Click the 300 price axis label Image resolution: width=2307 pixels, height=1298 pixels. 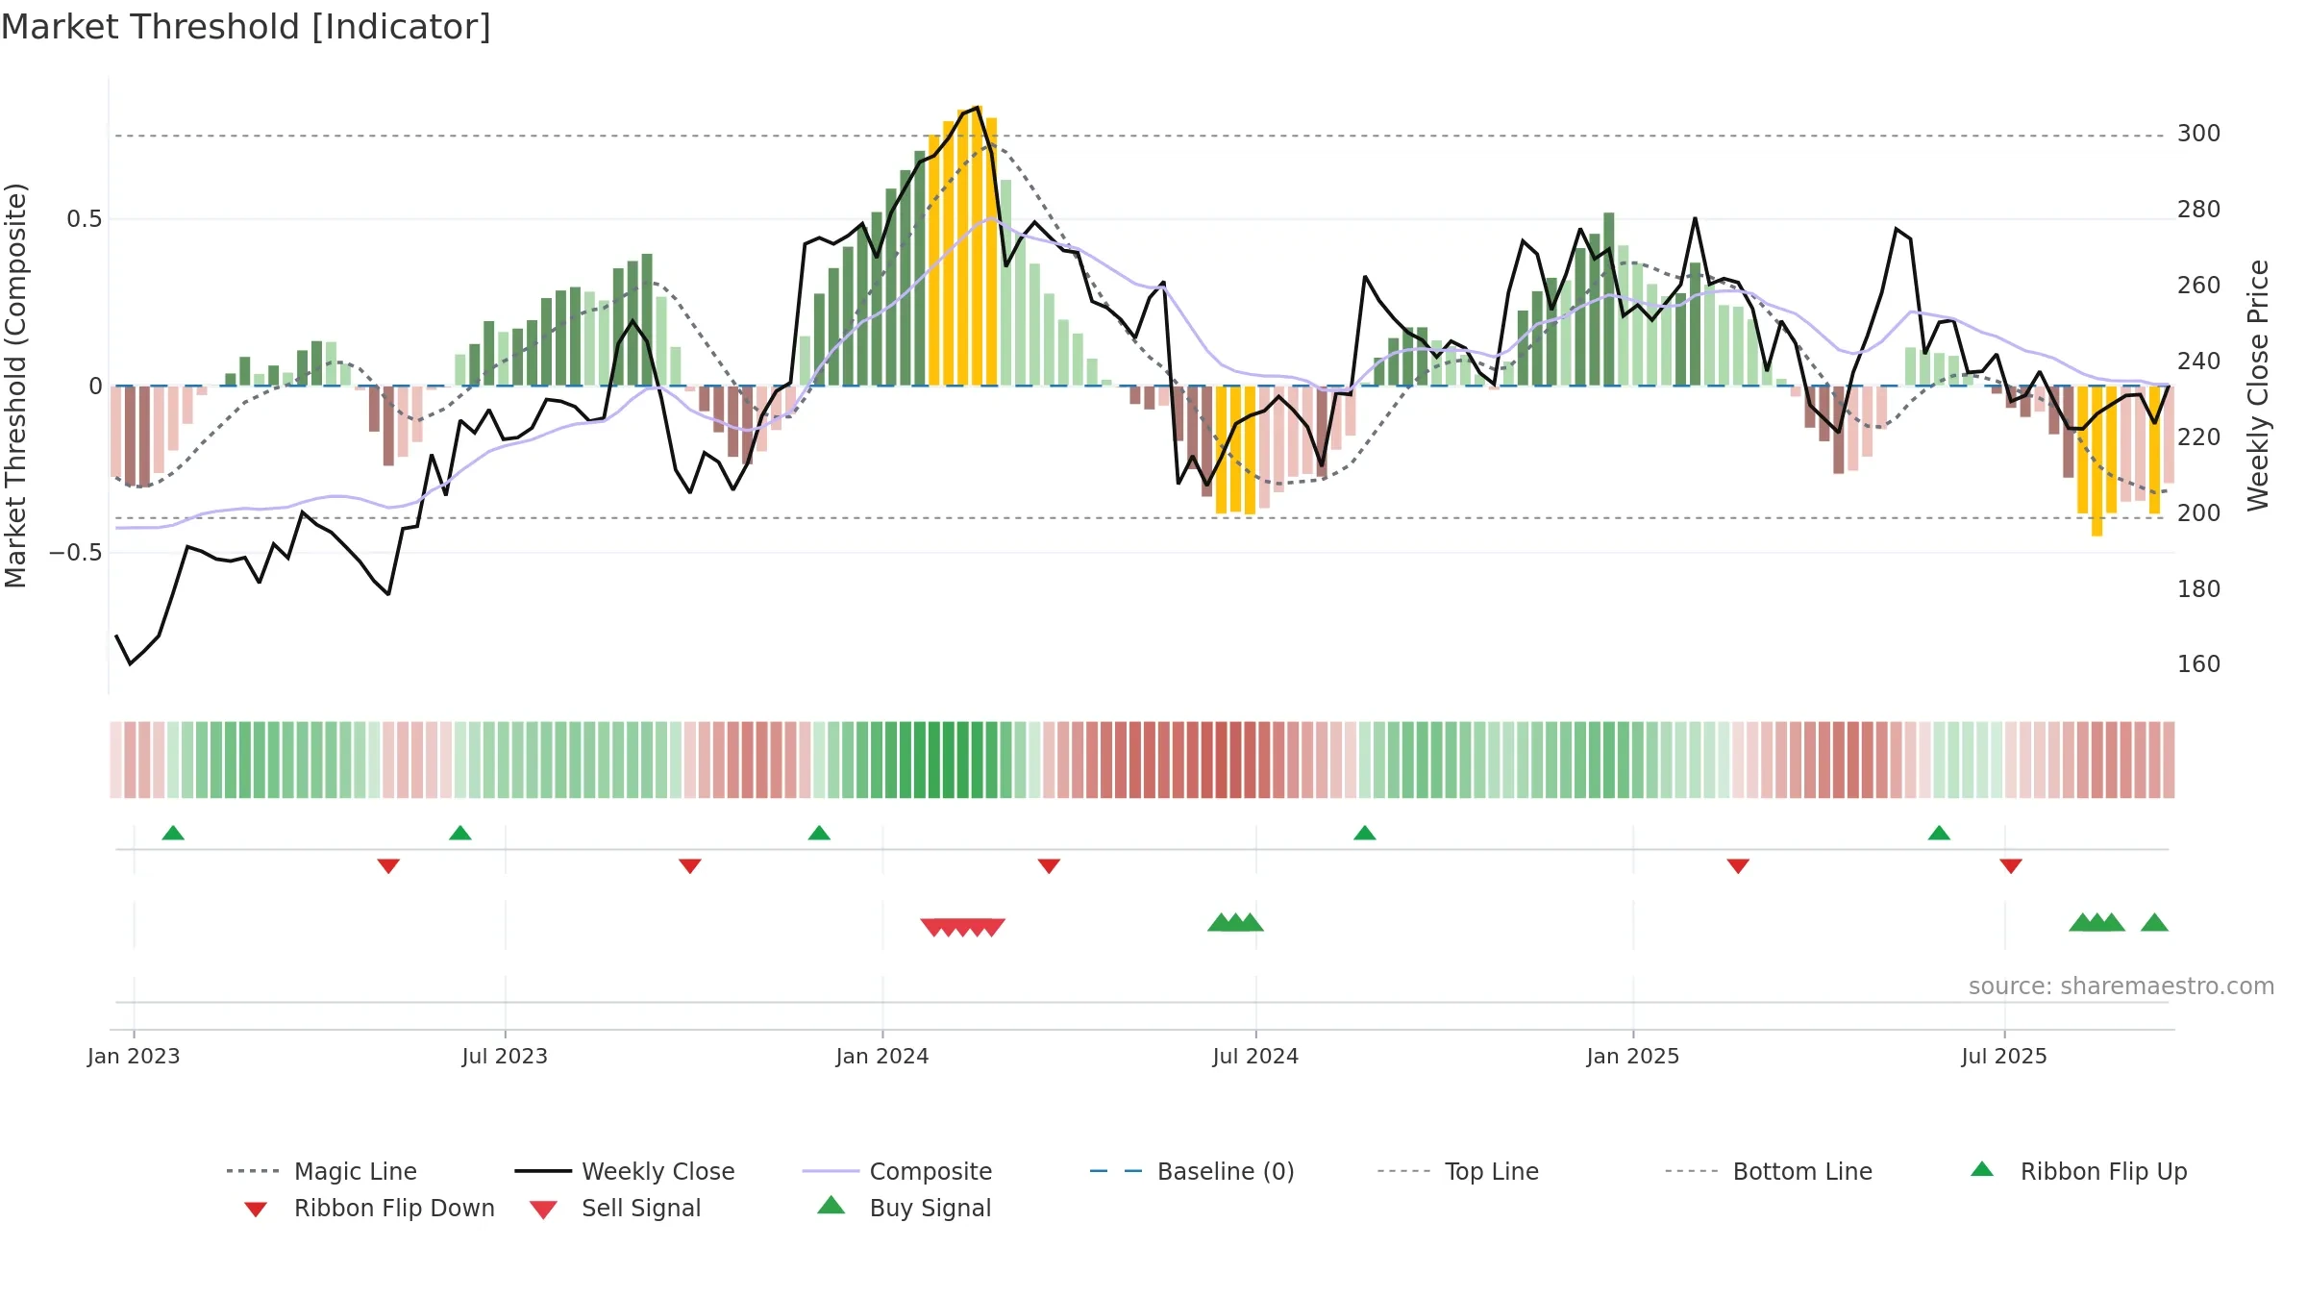[x=2198, y=134]
